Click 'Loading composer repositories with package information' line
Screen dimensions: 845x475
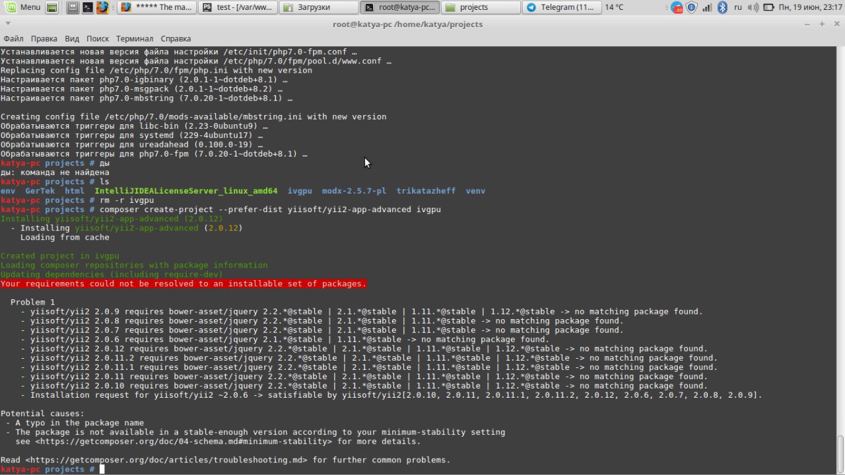point(134,265)
